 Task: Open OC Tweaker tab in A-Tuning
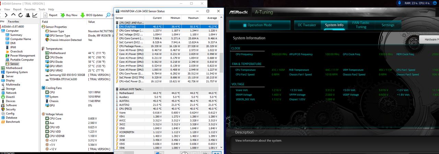pyautogui.click(x=307, y=25)
